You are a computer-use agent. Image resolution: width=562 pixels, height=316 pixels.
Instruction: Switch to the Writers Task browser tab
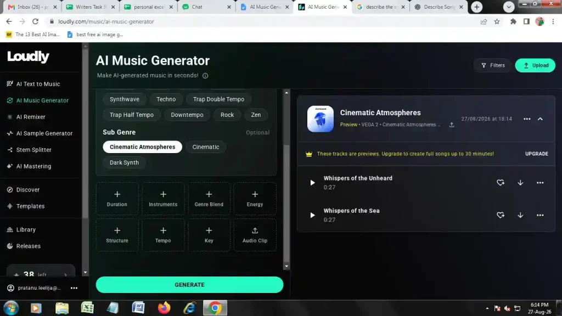(x=90, y=7)
